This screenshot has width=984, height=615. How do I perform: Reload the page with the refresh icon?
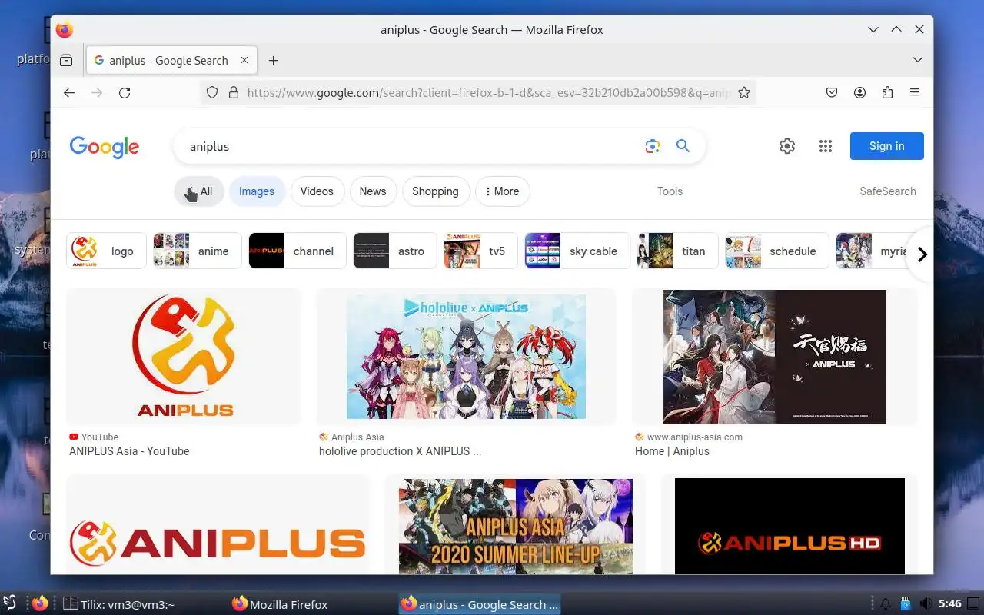coord(125,93)
